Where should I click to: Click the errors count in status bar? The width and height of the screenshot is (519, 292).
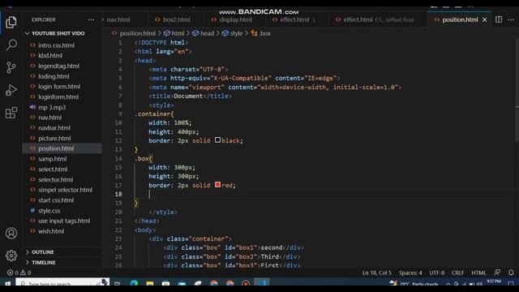13,273
